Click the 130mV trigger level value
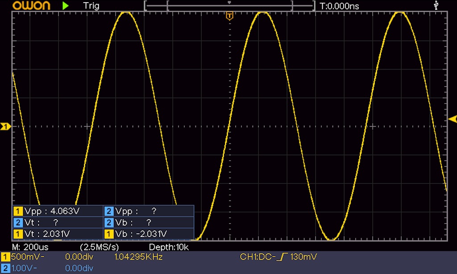Image resolution: width=457 pixels, height=274 pixels. click(x=304, y=257)
